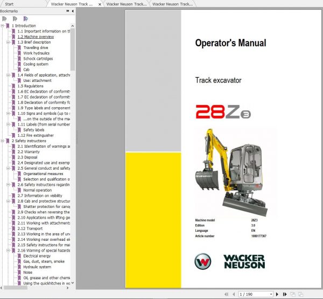Open 2.2 Warranty bookmark
Image resolution: width=323 pixels, height=299 pixels.
(29, 152)
